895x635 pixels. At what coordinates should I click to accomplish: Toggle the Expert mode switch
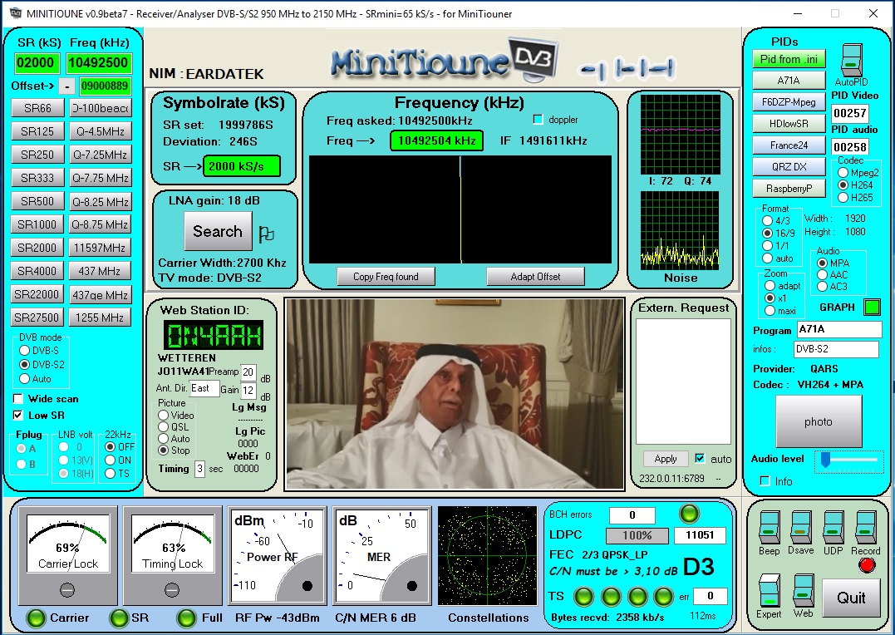click(770, 590)
